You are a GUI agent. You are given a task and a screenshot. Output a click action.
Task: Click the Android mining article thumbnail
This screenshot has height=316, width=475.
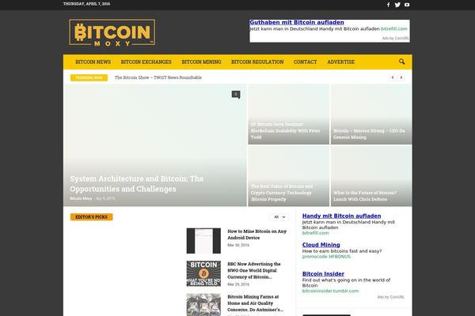point(203,241)
